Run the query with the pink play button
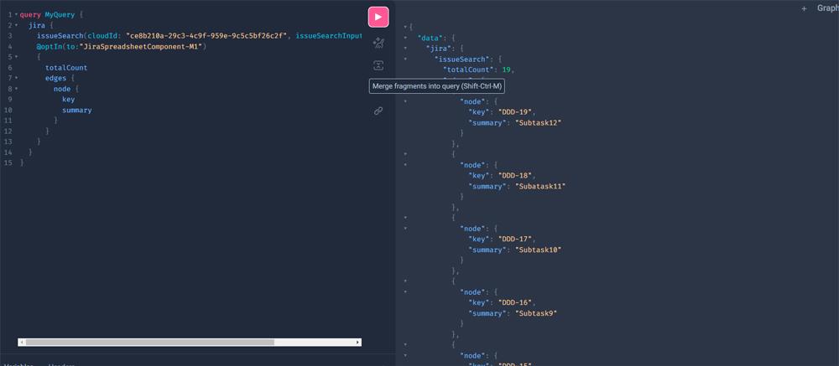The height and width of the screenshot is (366, 839). [x=378, y=17]
